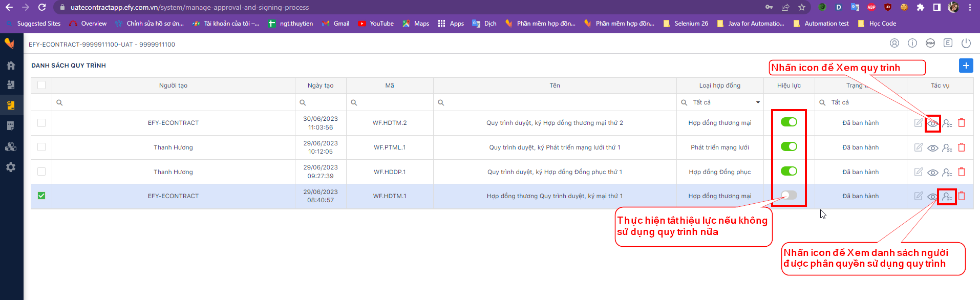Open the user account icon in header
Image resolution: width=980 pixels, height=300 pixels.
click(894, 43)
